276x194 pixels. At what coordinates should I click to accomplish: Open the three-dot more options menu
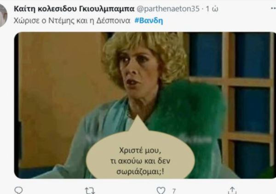pos(273,8)
